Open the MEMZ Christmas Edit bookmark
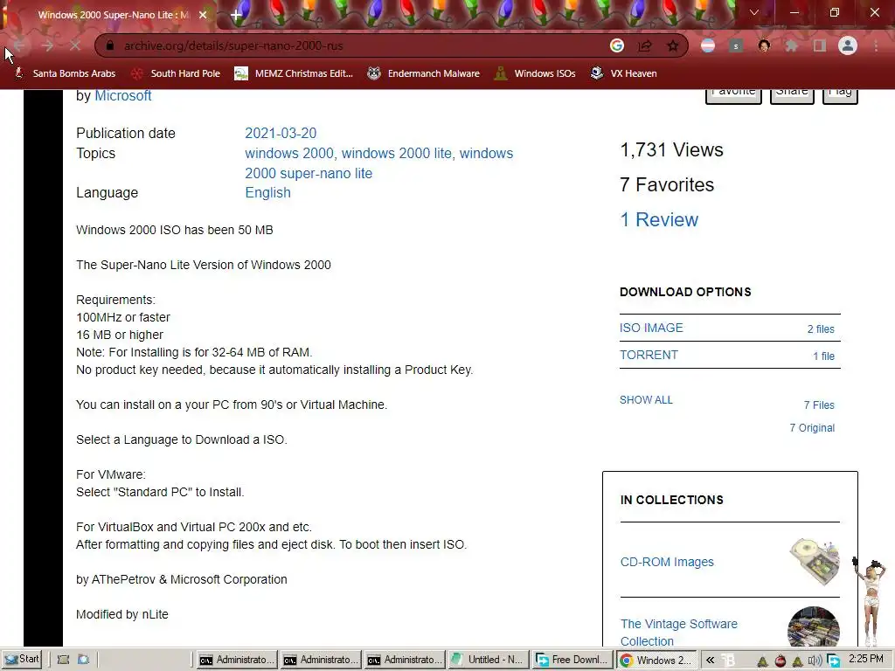Screen dimensions: 895x671 (294, 73)
